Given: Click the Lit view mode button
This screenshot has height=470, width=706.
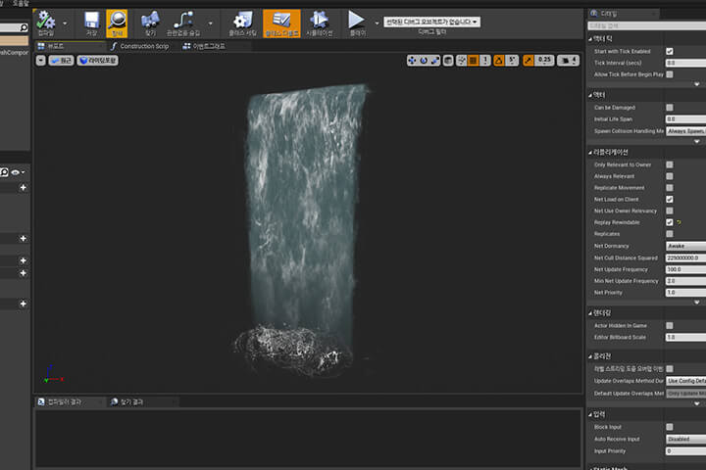Looking at the screenshot, I should [98, 61].
